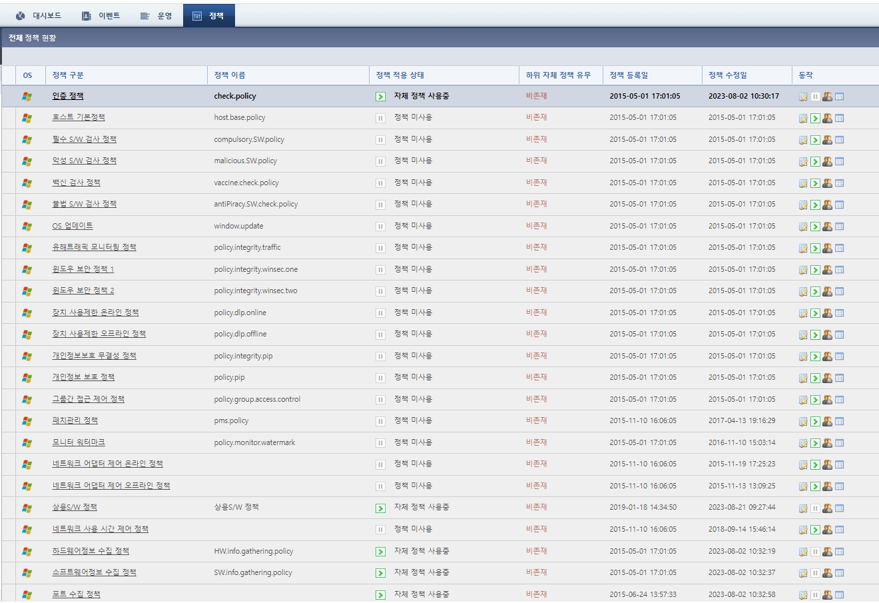
Task: Pause 하드웨어정보 수집 정책 with action pause button
Action: pos(815,552)
